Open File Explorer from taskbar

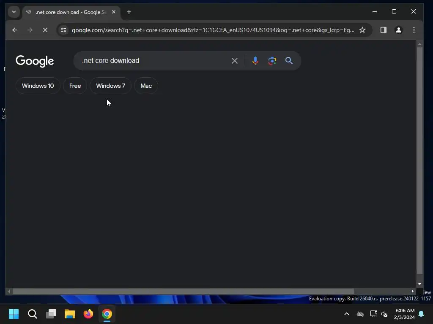point(70,314)
